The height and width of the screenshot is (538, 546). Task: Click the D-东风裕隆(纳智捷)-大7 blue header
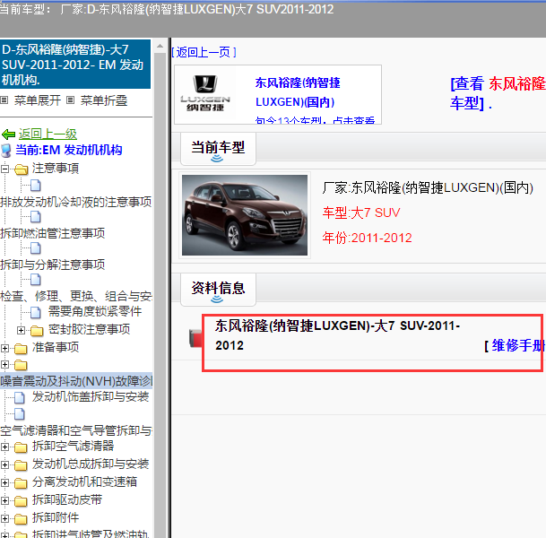(75, 65)
